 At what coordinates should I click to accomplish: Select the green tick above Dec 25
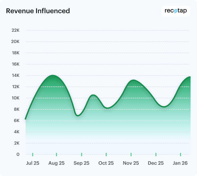point(156,155)
